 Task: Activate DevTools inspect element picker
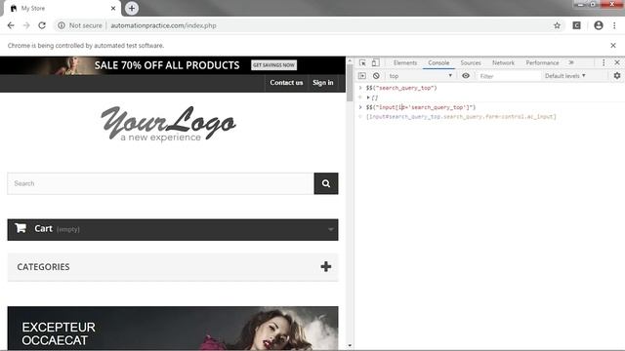click(362, 62)
